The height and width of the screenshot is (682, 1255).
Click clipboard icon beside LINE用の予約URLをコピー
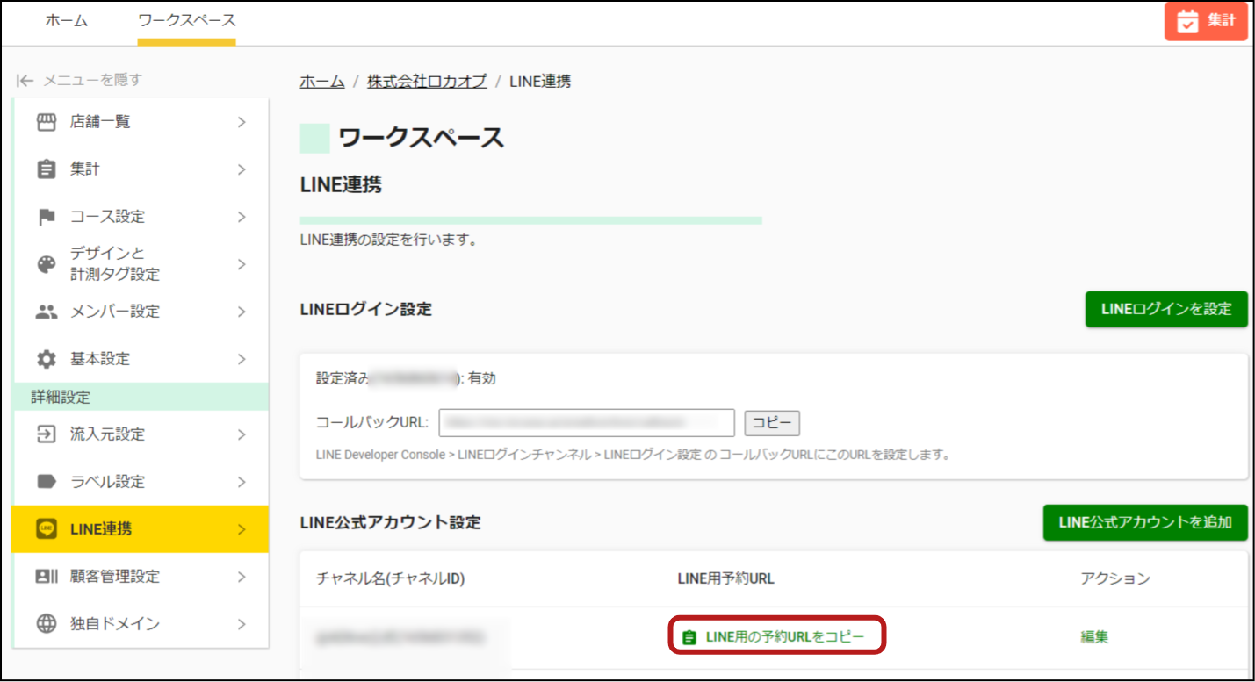[x=689, y=637]
